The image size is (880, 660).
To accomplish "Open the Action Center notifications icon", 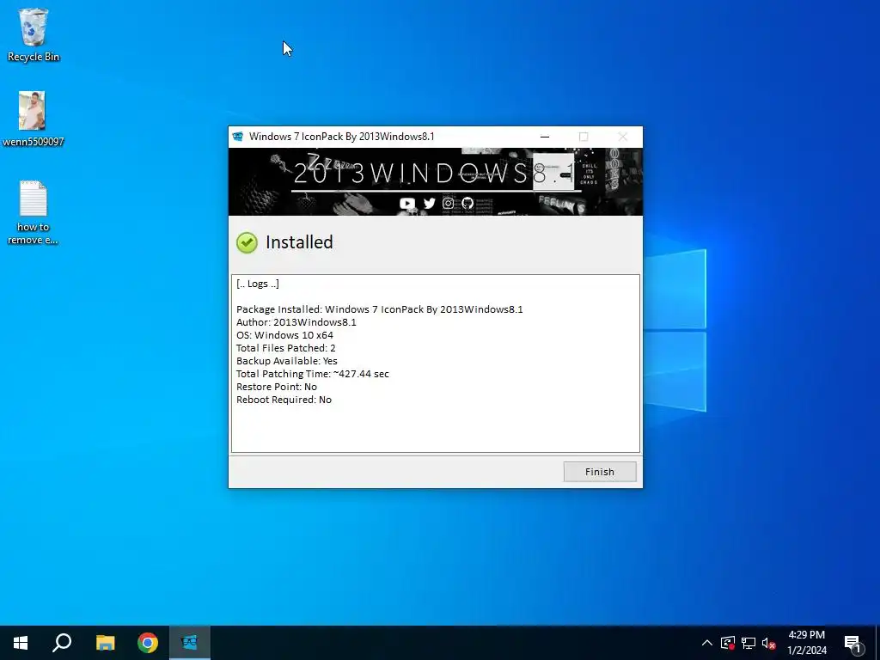I will [852, 643].
